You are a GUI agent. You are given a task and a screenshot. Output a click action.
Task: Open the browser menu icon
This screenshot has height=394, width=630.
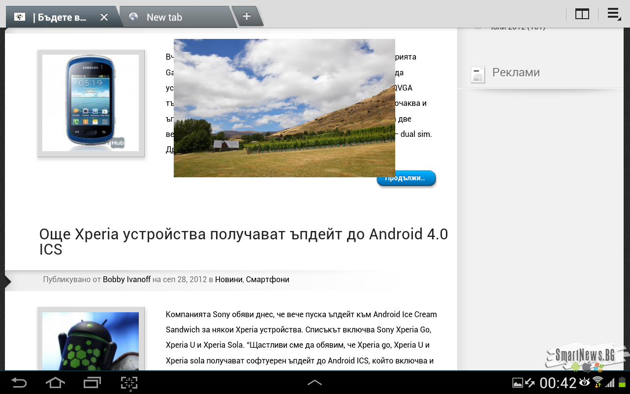coord(613,14)
